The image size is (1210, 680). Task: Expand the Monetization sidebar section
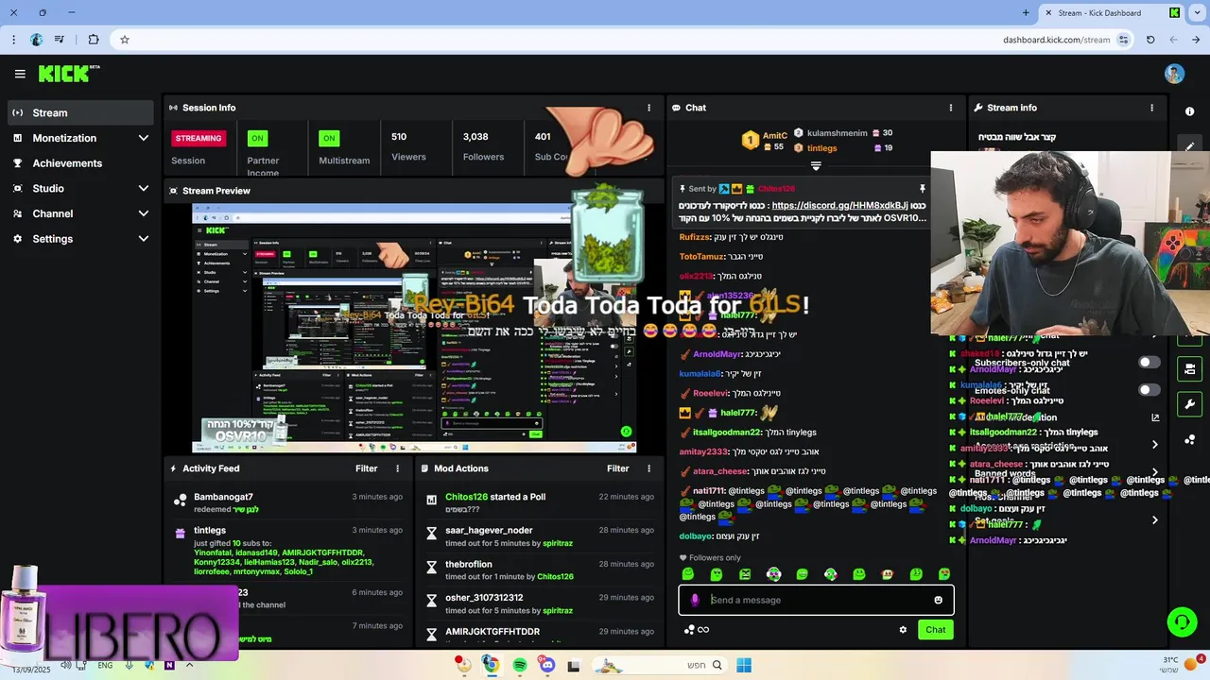pos(144,138)
